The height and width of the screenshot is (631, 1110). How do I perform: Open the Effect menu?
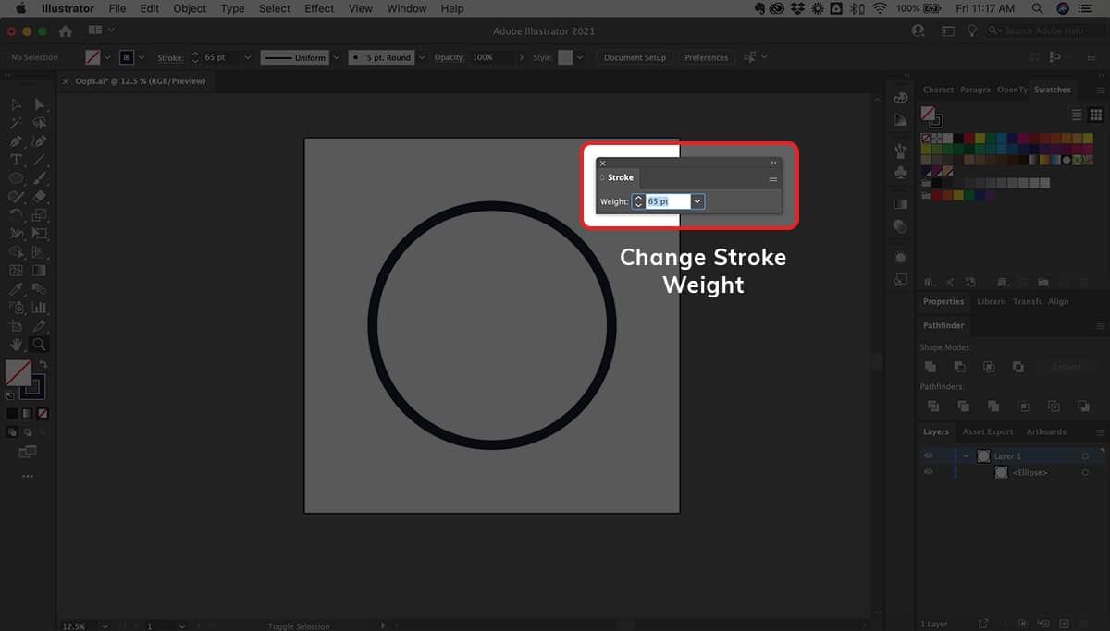tap(319, 8)
